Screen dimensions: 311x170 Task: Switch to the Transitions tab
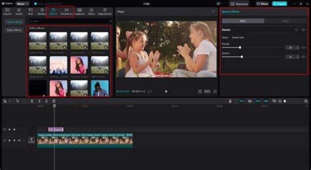[67, 12]
